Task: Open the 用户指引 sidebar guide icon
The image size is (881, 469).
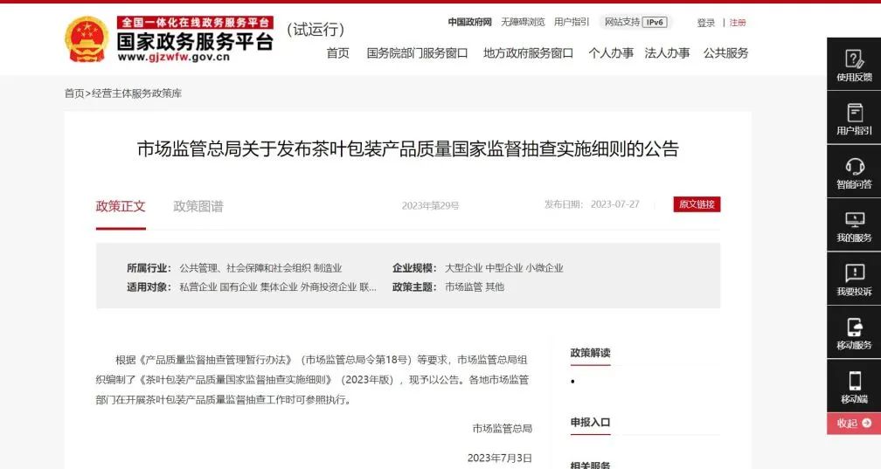Action: tap(854, 114)
